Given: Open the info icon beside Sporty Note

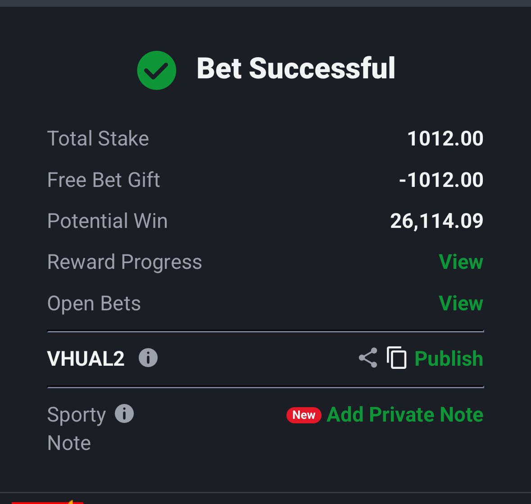Looking at the screenshot, I should tap(124, 413).
